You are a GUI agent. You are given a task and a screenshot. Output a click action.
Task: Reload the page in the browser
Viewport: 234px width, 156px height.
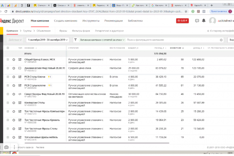pos(6,11)
